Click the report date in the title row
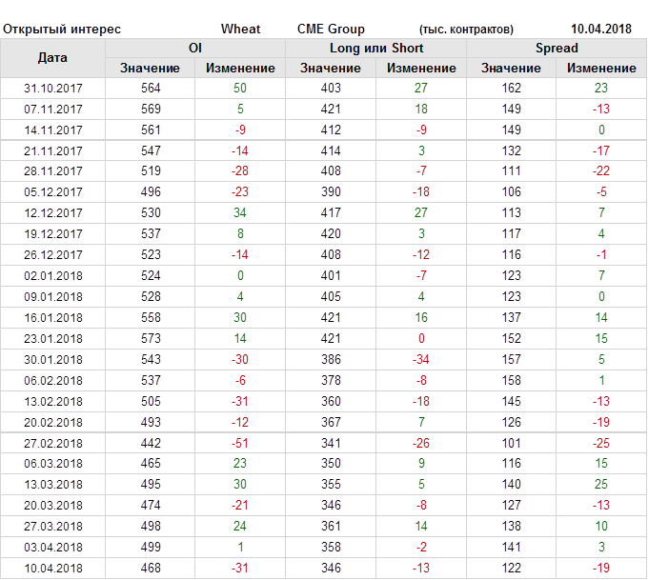 (x=601, y=29)
